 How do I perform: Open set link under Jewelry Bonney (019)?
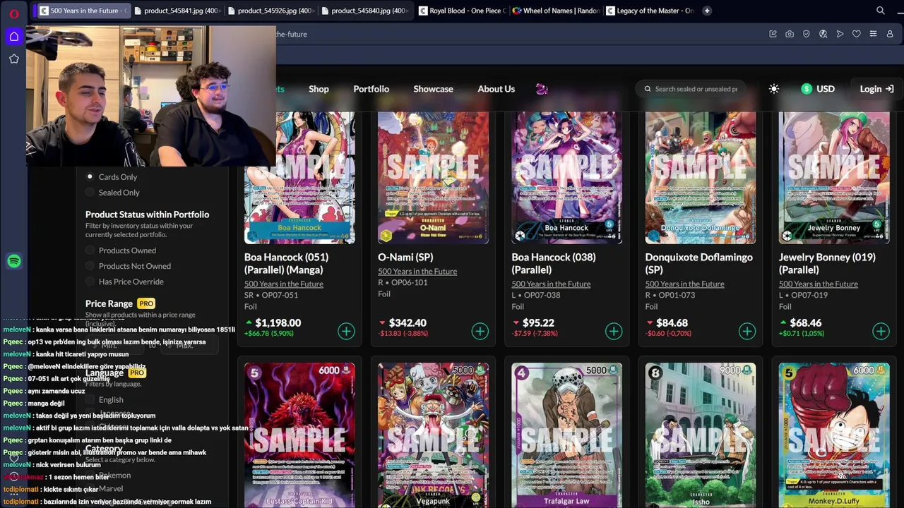click(818, 284)
